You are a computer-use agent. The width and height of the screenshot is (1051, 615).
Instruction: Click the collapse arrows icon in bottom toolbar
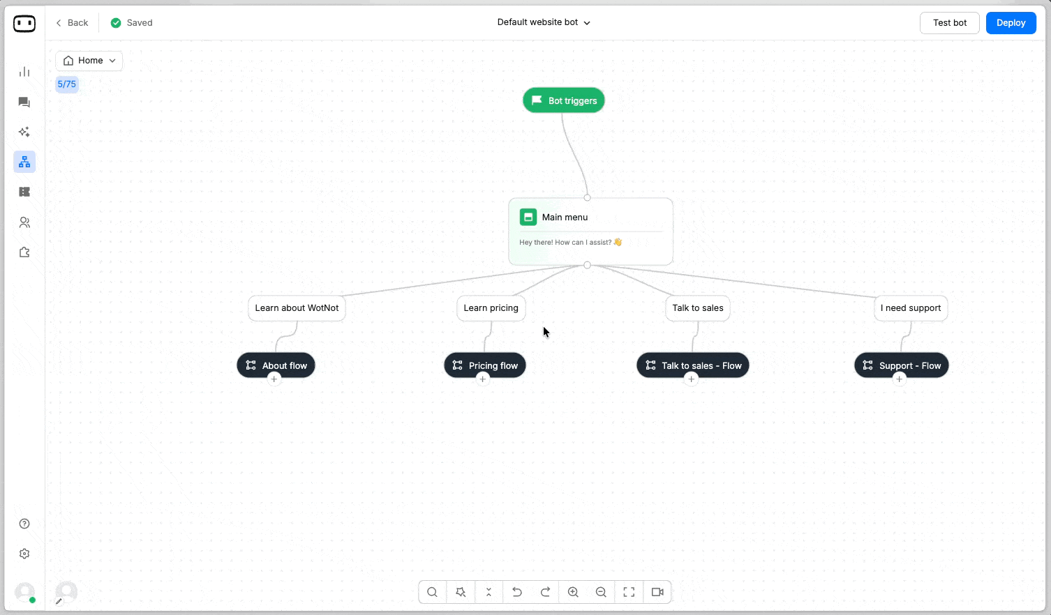click(x=489, y=592)
